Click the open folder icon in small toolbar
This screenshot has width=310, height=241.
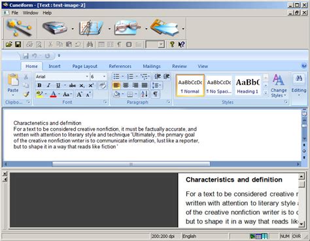click(9, 44)
